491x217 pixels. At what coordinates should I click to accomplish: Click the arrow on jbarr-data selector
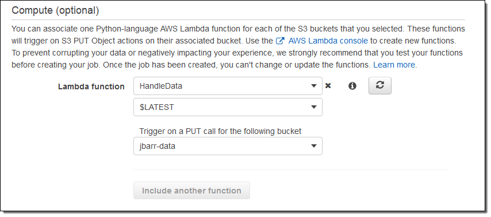pos(313,146)
